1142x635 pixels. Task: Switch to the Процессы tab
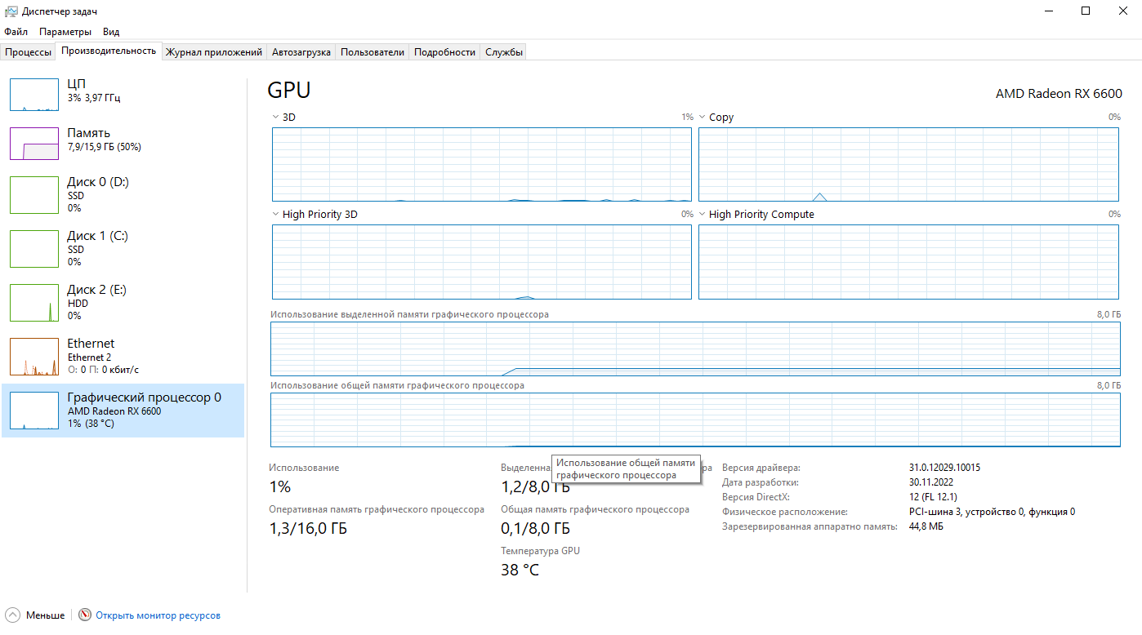point(29,52)
